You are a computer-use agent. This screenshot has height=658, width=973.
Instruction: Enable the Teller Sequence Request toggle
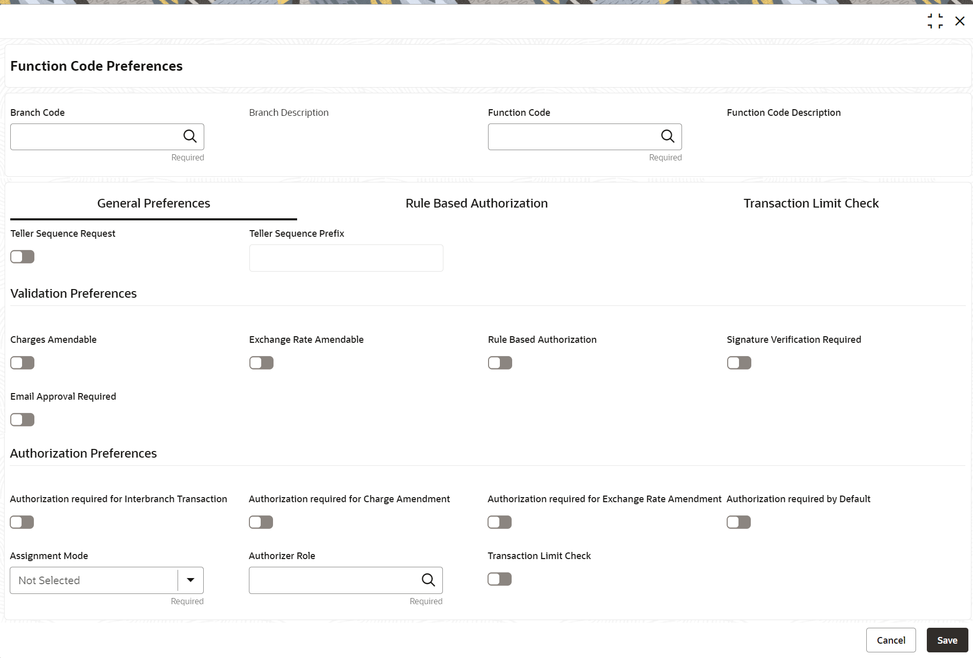(x=23, y=257)
